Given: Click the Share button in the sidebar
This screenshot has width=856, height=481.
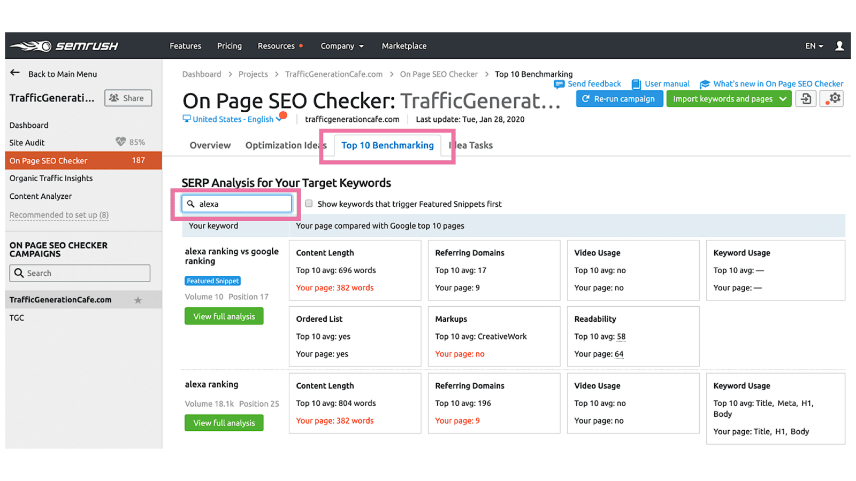Looking at the screenshot, I should [128, 98].
